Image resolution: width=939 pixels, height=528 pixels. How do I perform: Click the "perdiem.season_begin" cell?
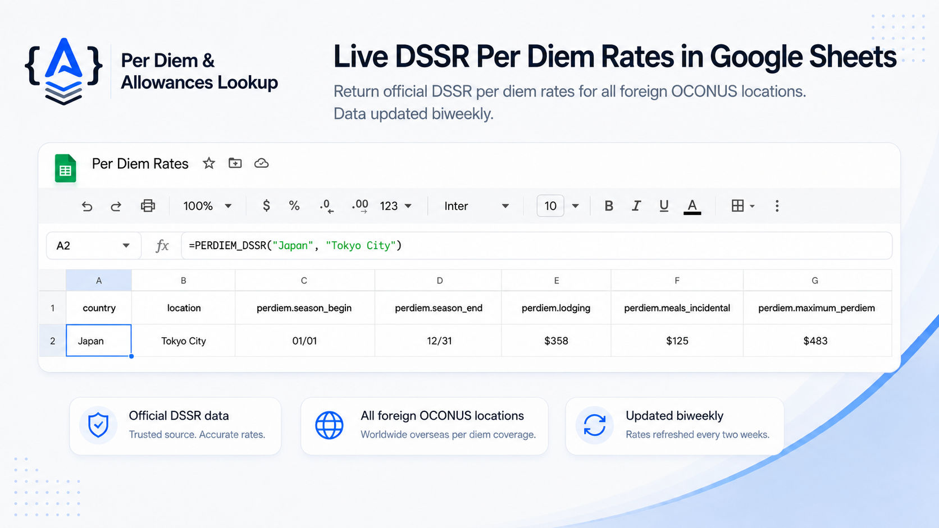(304, 307)
